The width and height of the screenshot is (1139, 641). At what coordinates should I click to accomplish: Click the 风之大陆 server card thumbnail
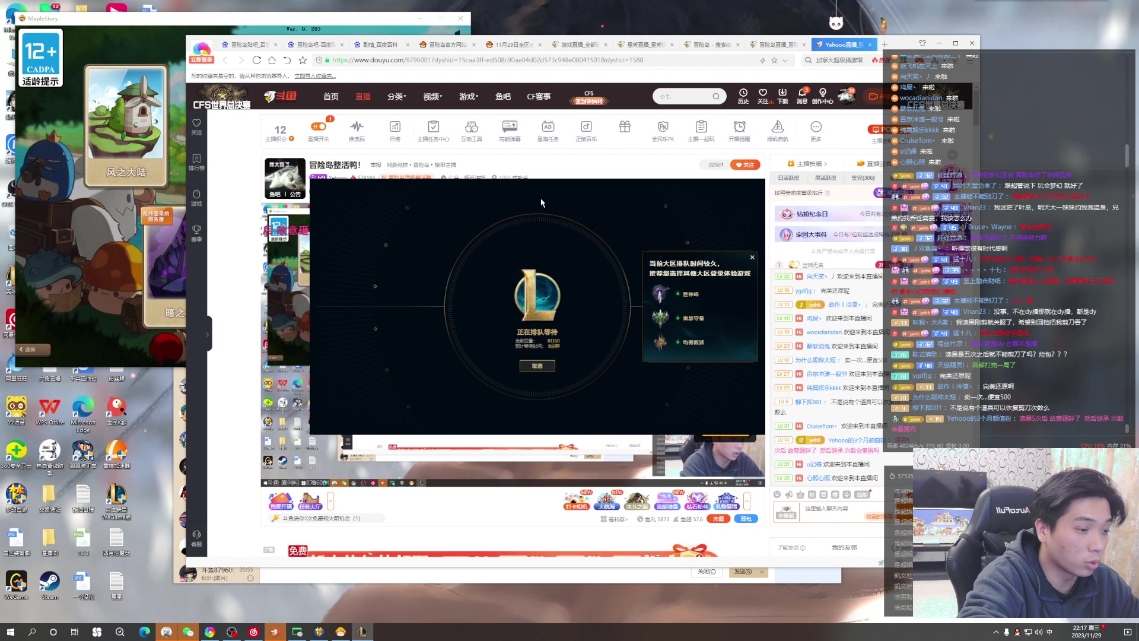point(126,126)
